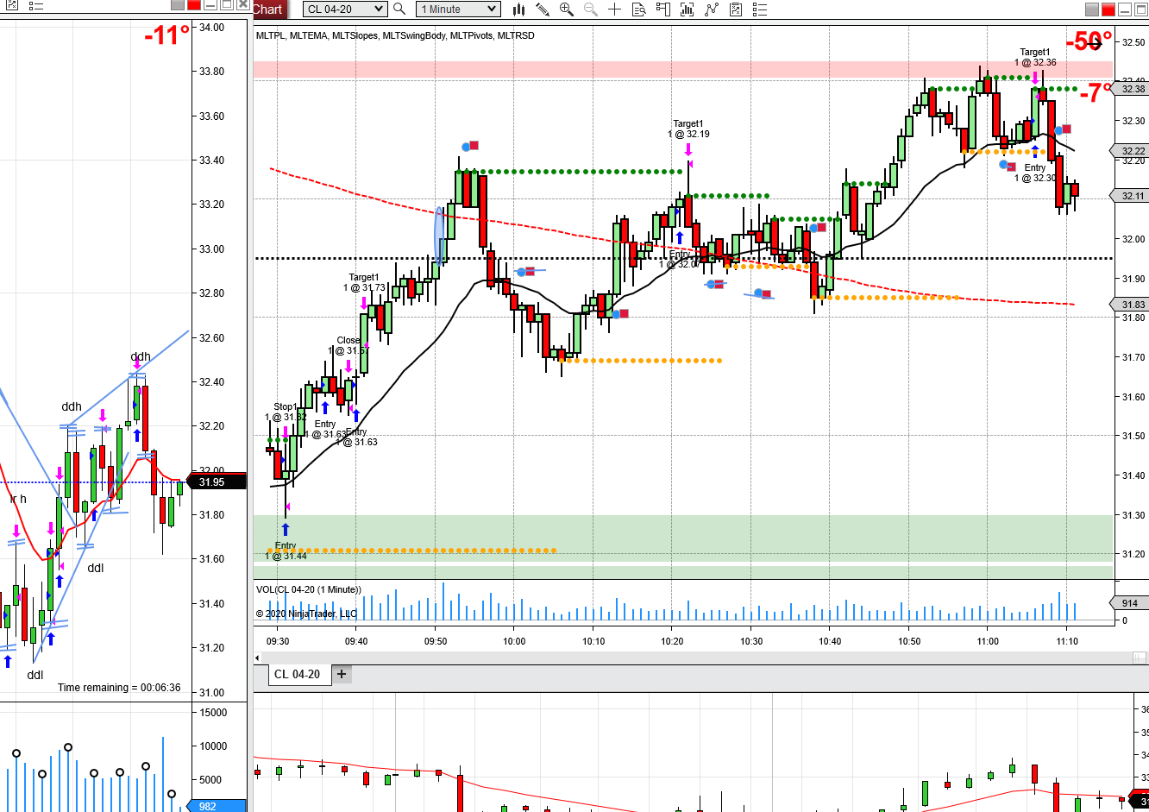Click the -11° reading in left chart

[166, 35]
